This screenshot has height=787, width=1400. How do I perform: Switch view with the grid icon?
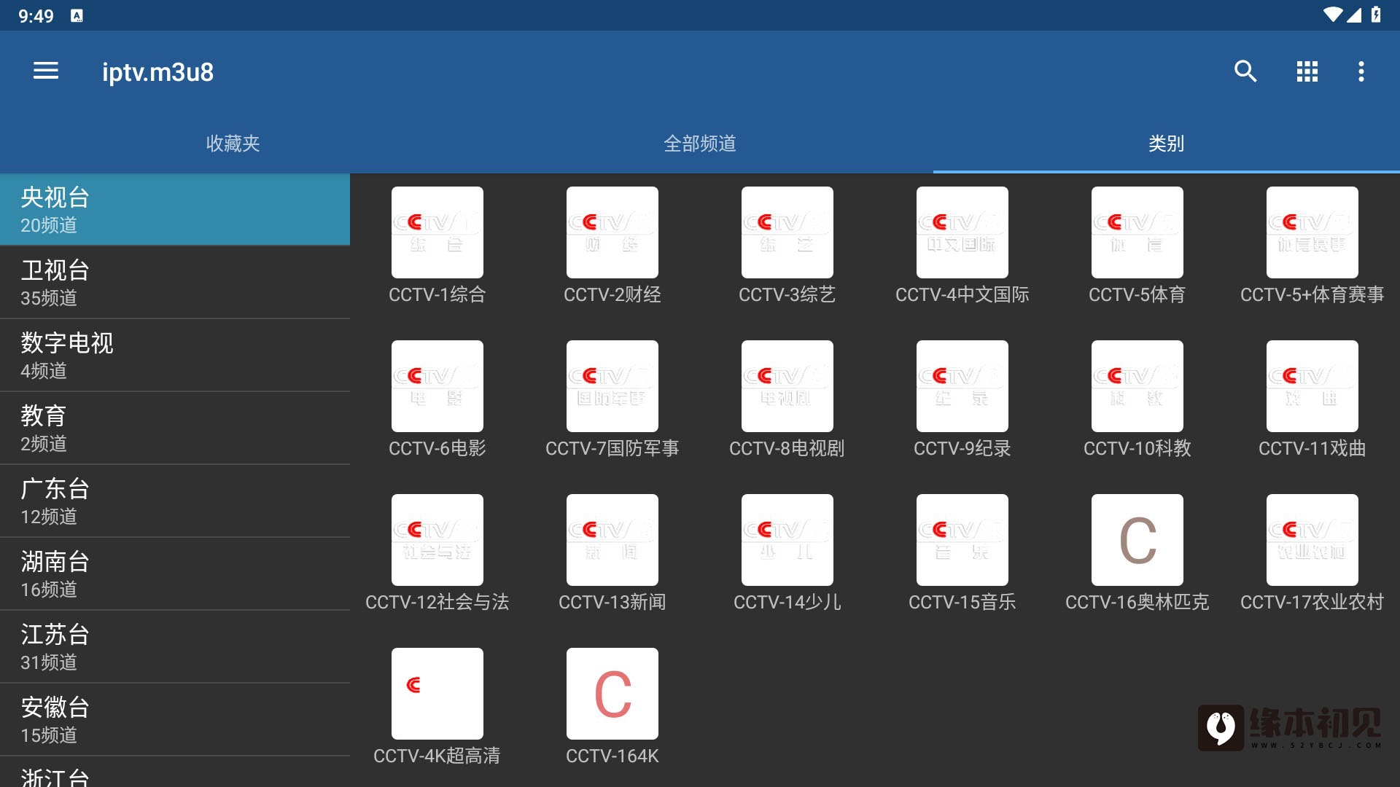click(1307, 71)
